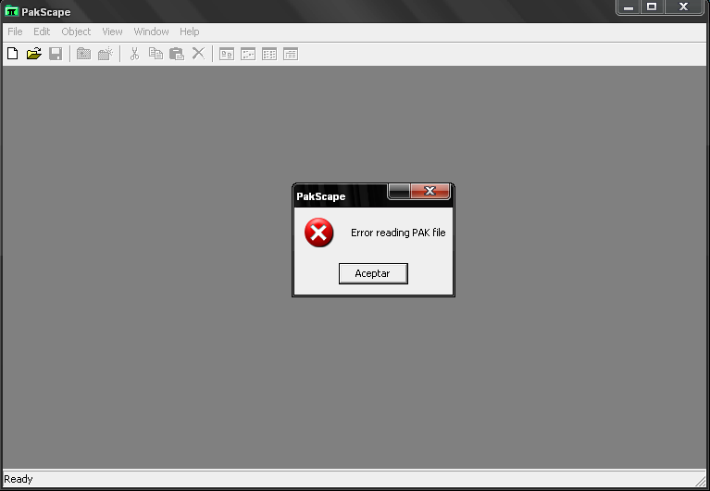Click the Delete X toolbar icon
710x491 pixels.
[x=198, y=54]
